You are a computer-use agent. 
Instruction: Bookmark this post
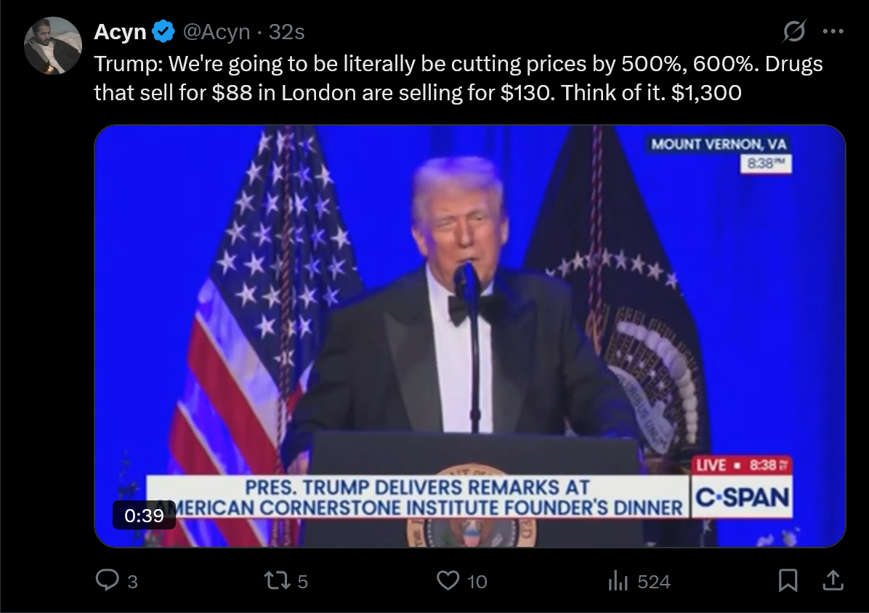(x=788, y=580)
